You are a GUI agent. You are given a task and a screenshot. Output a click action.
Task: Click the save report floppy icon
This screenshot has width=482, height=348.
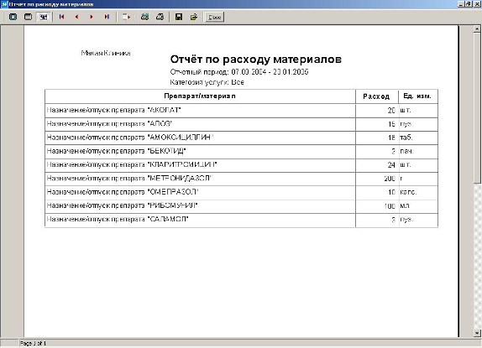tap(179, 17)
